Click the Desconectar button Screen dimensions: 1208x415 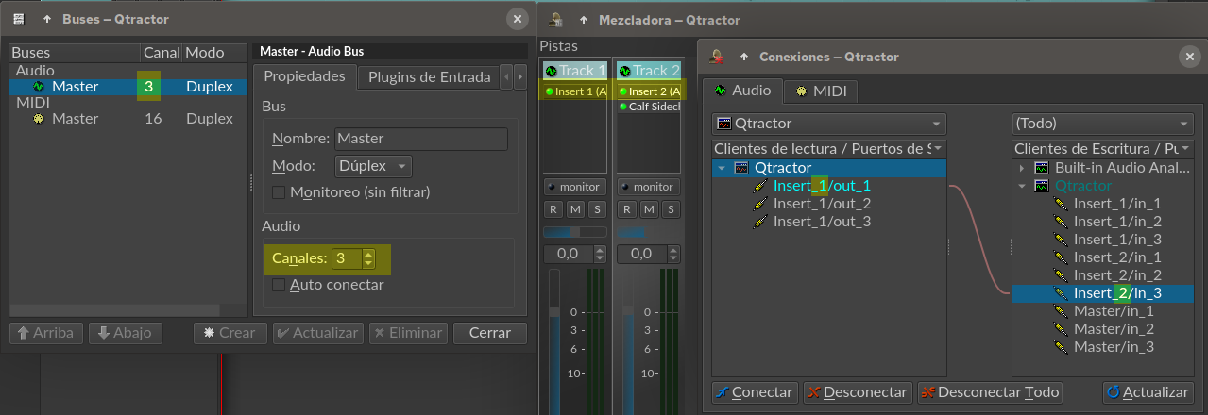858,392
